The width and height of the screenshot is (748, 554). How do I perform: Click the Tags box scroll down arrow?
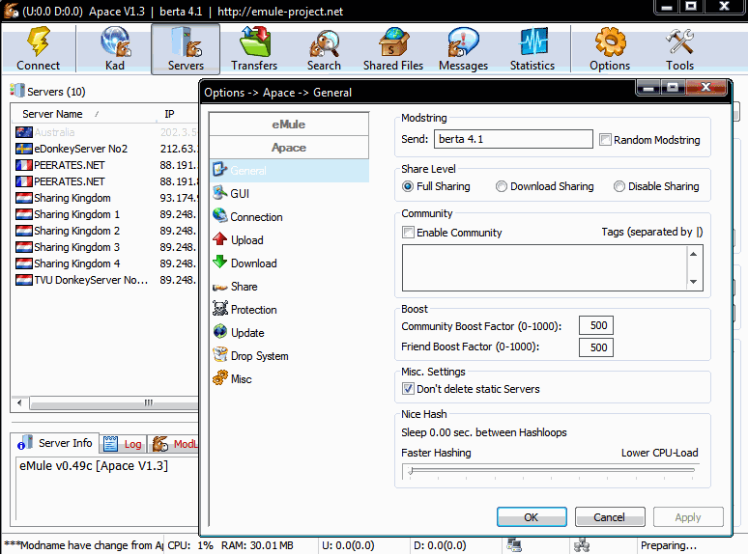point(693,282)
